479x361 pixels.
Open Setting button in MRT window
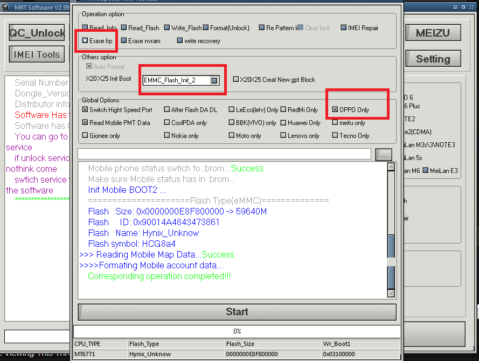click(433, 59)
